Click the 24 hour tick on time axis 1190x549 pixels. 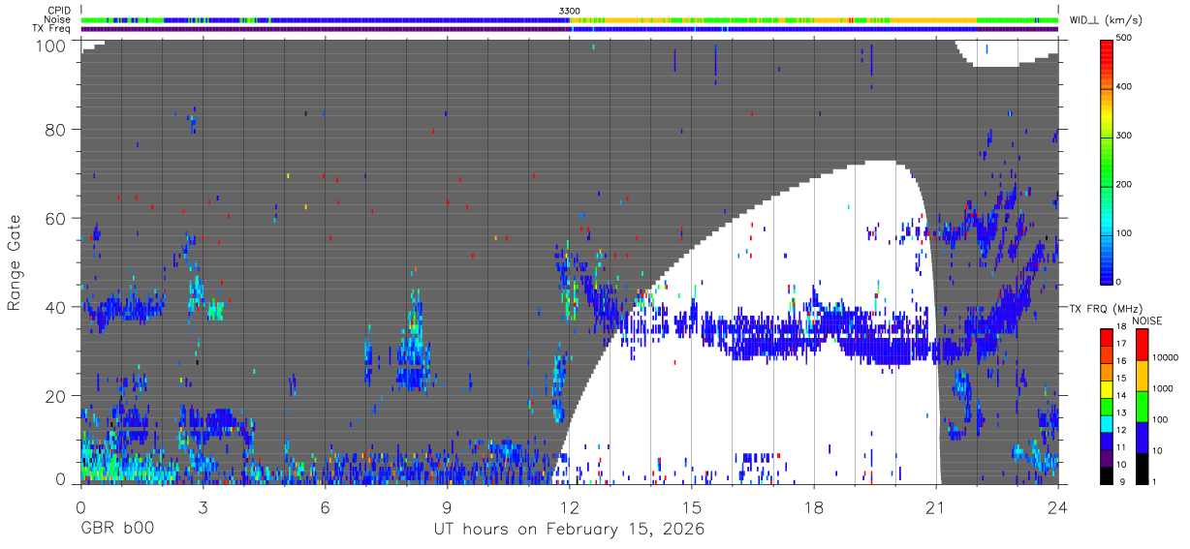coord(1058,507)
